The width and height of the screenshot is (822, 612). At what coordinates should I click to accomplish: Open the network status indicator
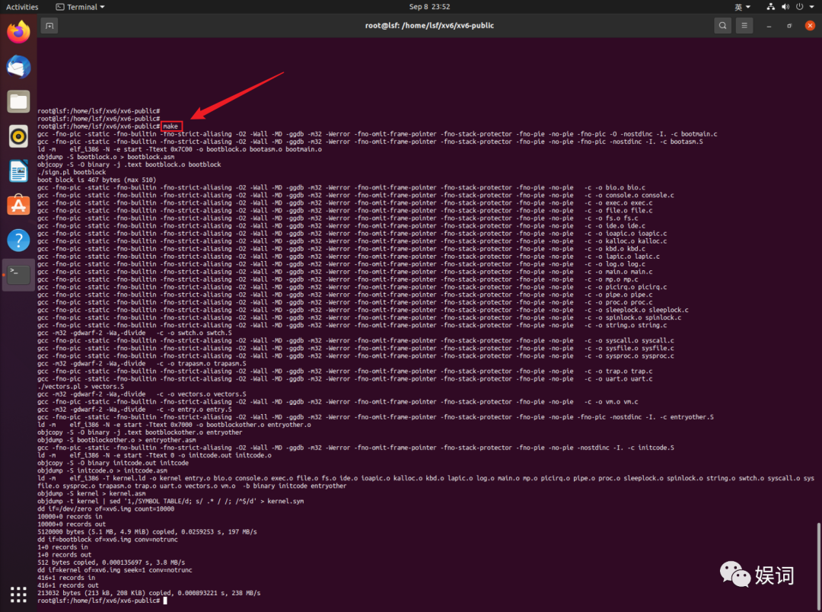pyautogui.click(x=770, y=7)
